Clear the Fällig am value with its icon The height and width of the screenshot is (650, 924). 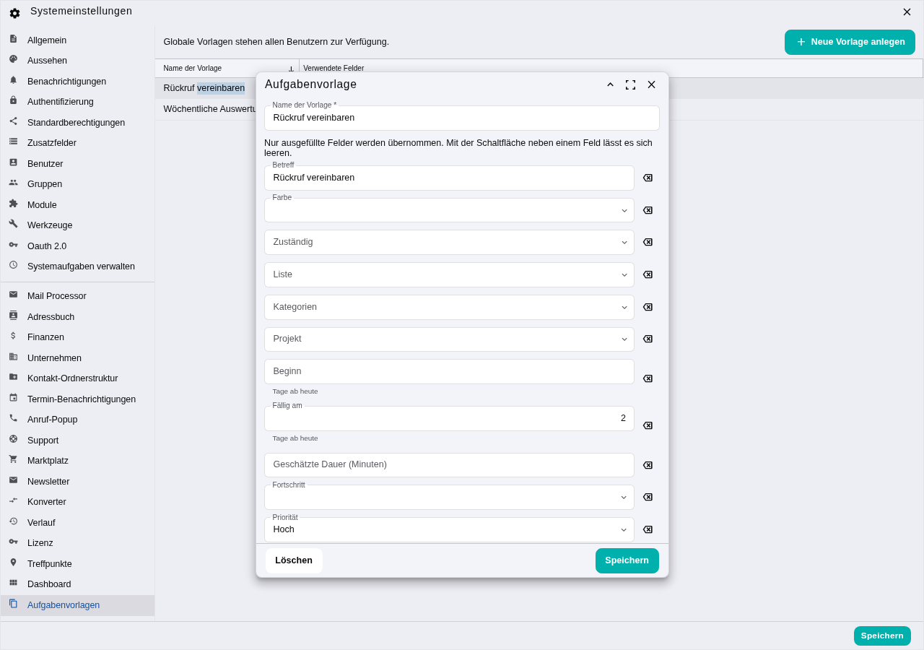pos(648,425)
